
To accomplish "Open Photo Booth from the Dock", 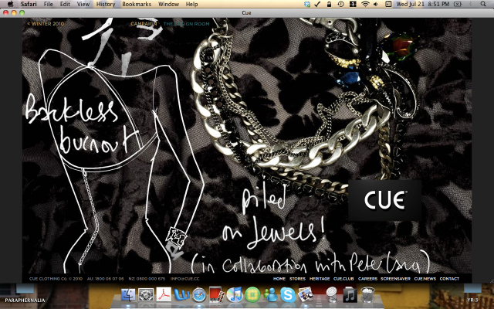I will (x=217, y=295).
